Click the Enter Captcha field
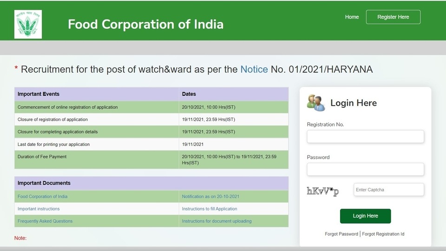This screenshot has height=251, width=446. [x=388, y=190]
